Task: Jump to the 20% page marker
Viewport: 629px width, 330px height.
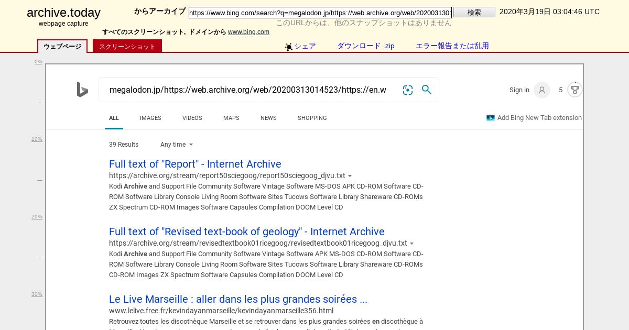Action: [x=37, y=217]
